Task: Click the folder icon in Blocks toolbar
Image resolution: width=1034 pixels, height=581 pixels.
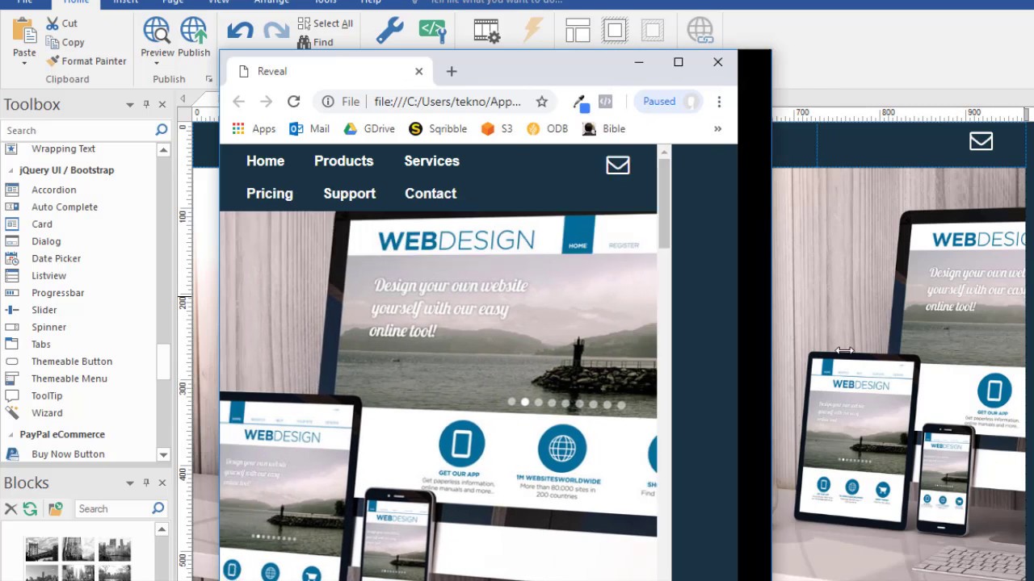Action: pos(55,508)
